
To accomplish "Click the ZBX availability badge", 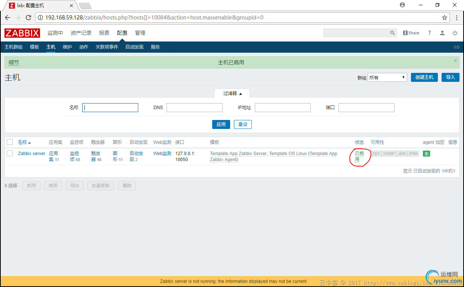I will pyautogui.click(x=376, y=154).
